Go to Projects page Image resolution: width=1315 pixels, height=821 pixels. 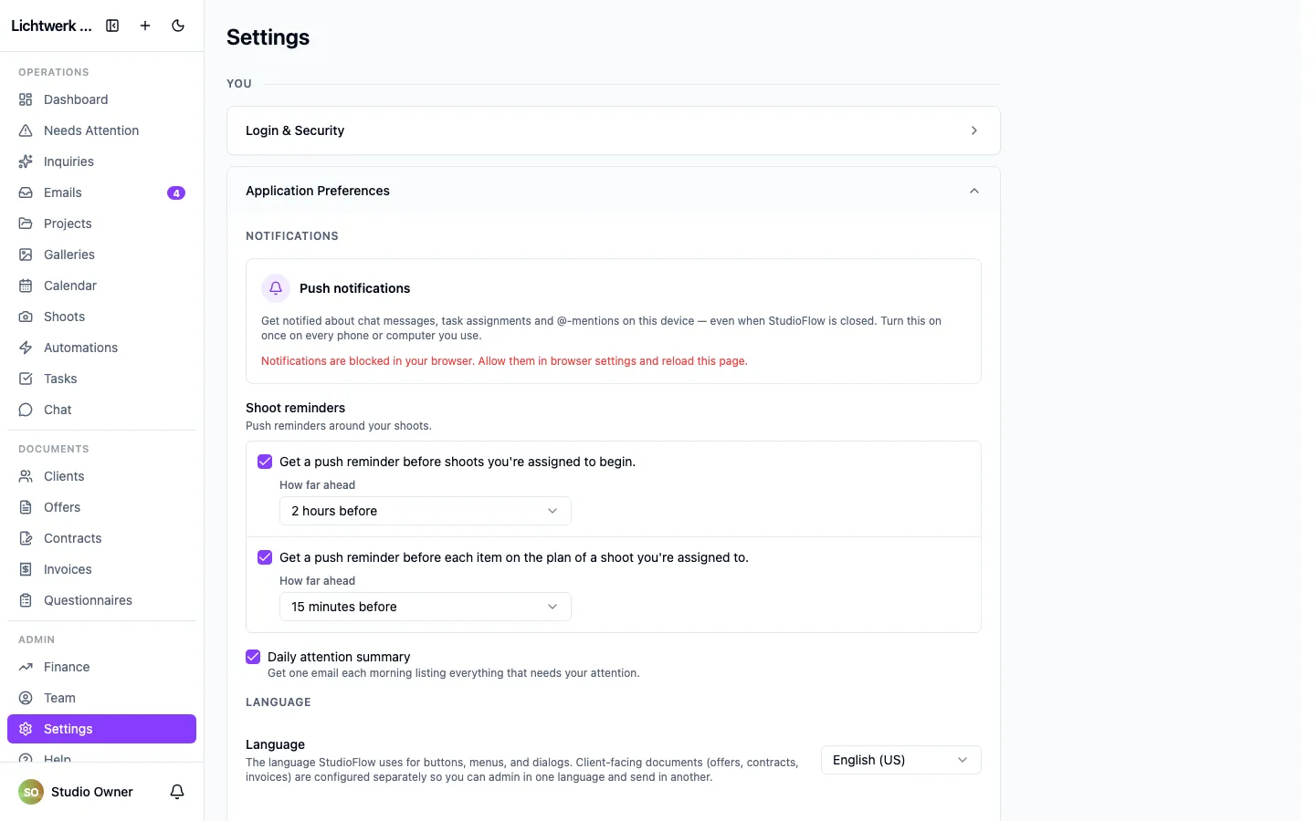pos(101,223)
